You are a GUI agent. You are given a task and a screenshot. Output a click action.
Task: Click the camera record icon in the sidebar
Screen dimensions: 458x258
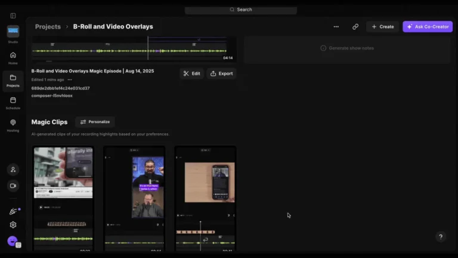click(x=13, y=186)
